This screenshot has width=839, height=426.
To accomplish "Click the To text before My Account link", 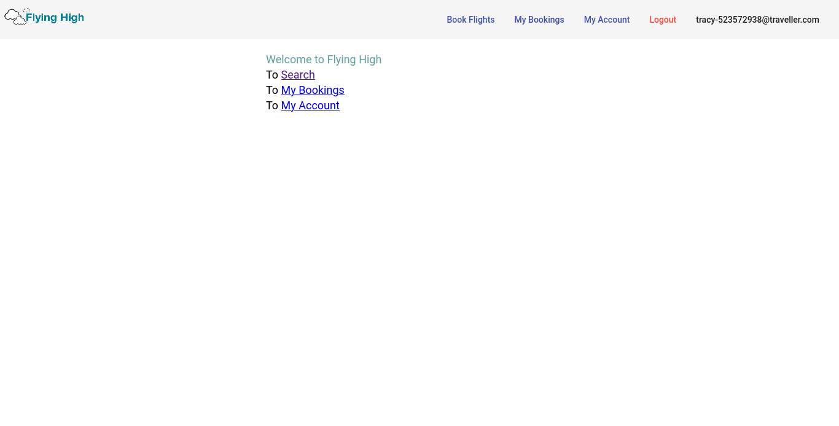I will point(272,106).
